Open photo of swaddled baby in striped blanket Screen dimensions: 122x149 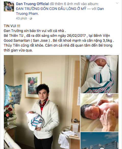coord(99,74)
